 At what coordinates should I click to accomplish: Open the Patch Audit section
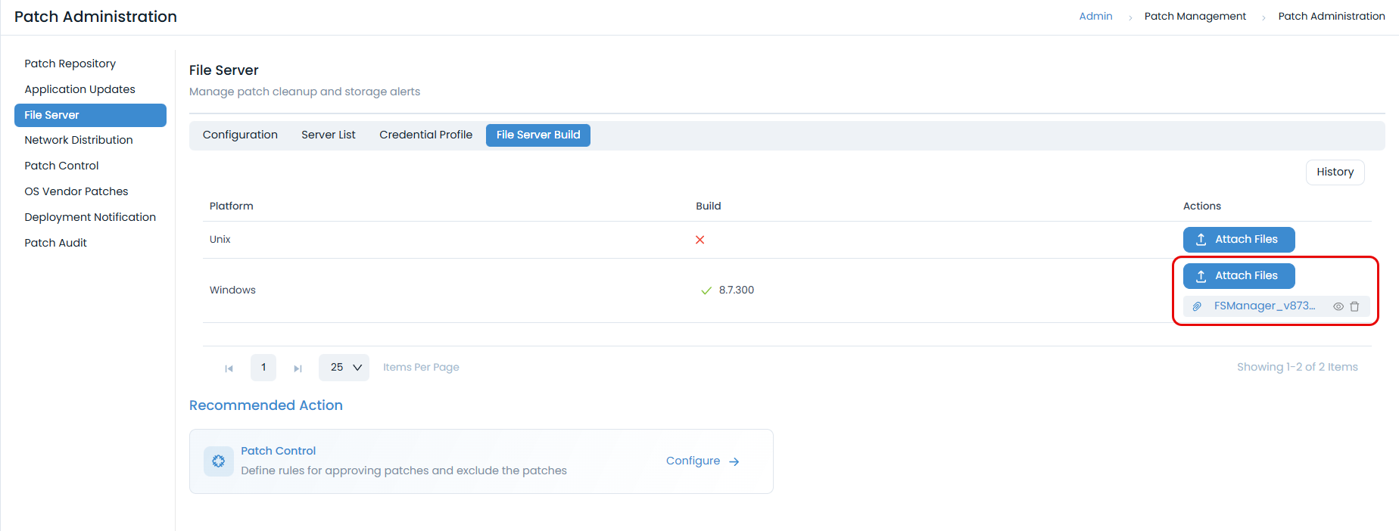pos(55,243)
